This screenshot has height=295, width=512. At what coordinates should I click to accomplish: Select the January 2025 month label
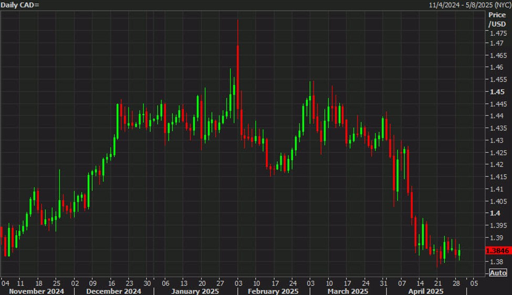coord(195,291)
